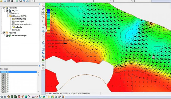
Task: Toggle the default coverage checkbox
Action: [7, 36]
